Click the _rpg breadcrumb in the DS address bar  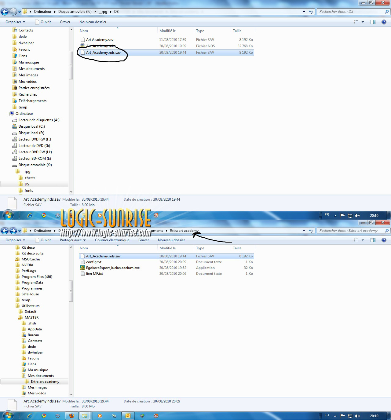coord(103,12)
